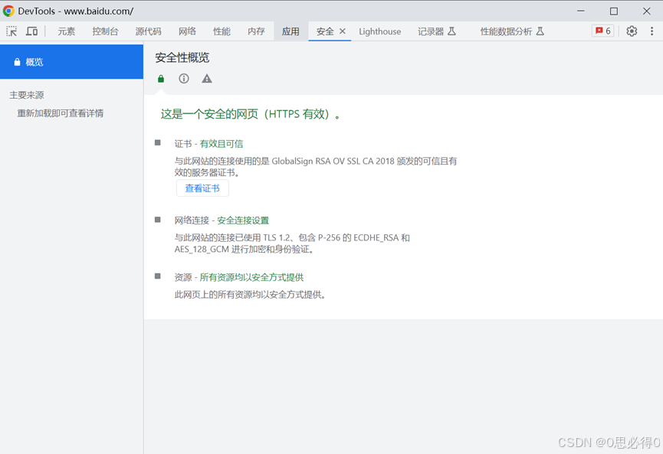Click the info circle icon under 安全性概览
Image resolution: width=663 pixels, height=454 pixels.
(183, 79)
